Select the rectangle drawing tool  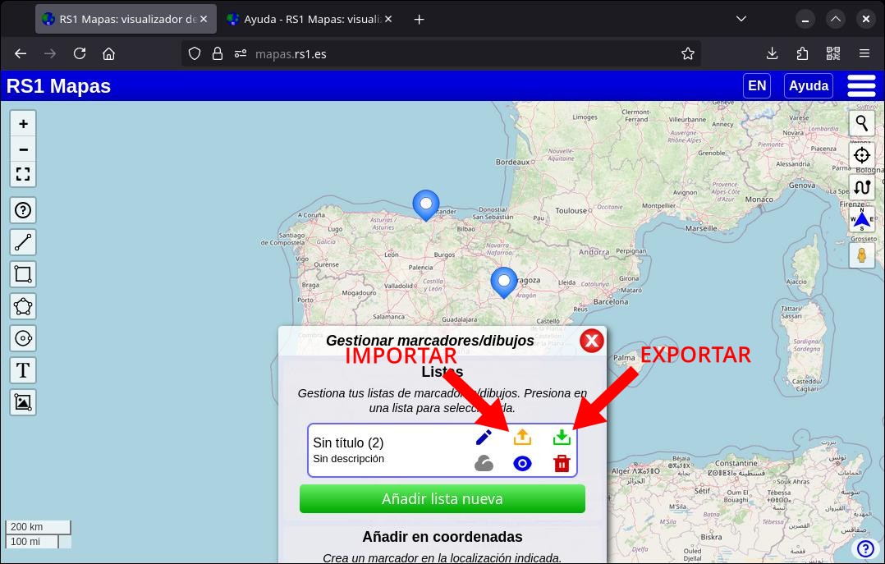(x=23, y=274)
